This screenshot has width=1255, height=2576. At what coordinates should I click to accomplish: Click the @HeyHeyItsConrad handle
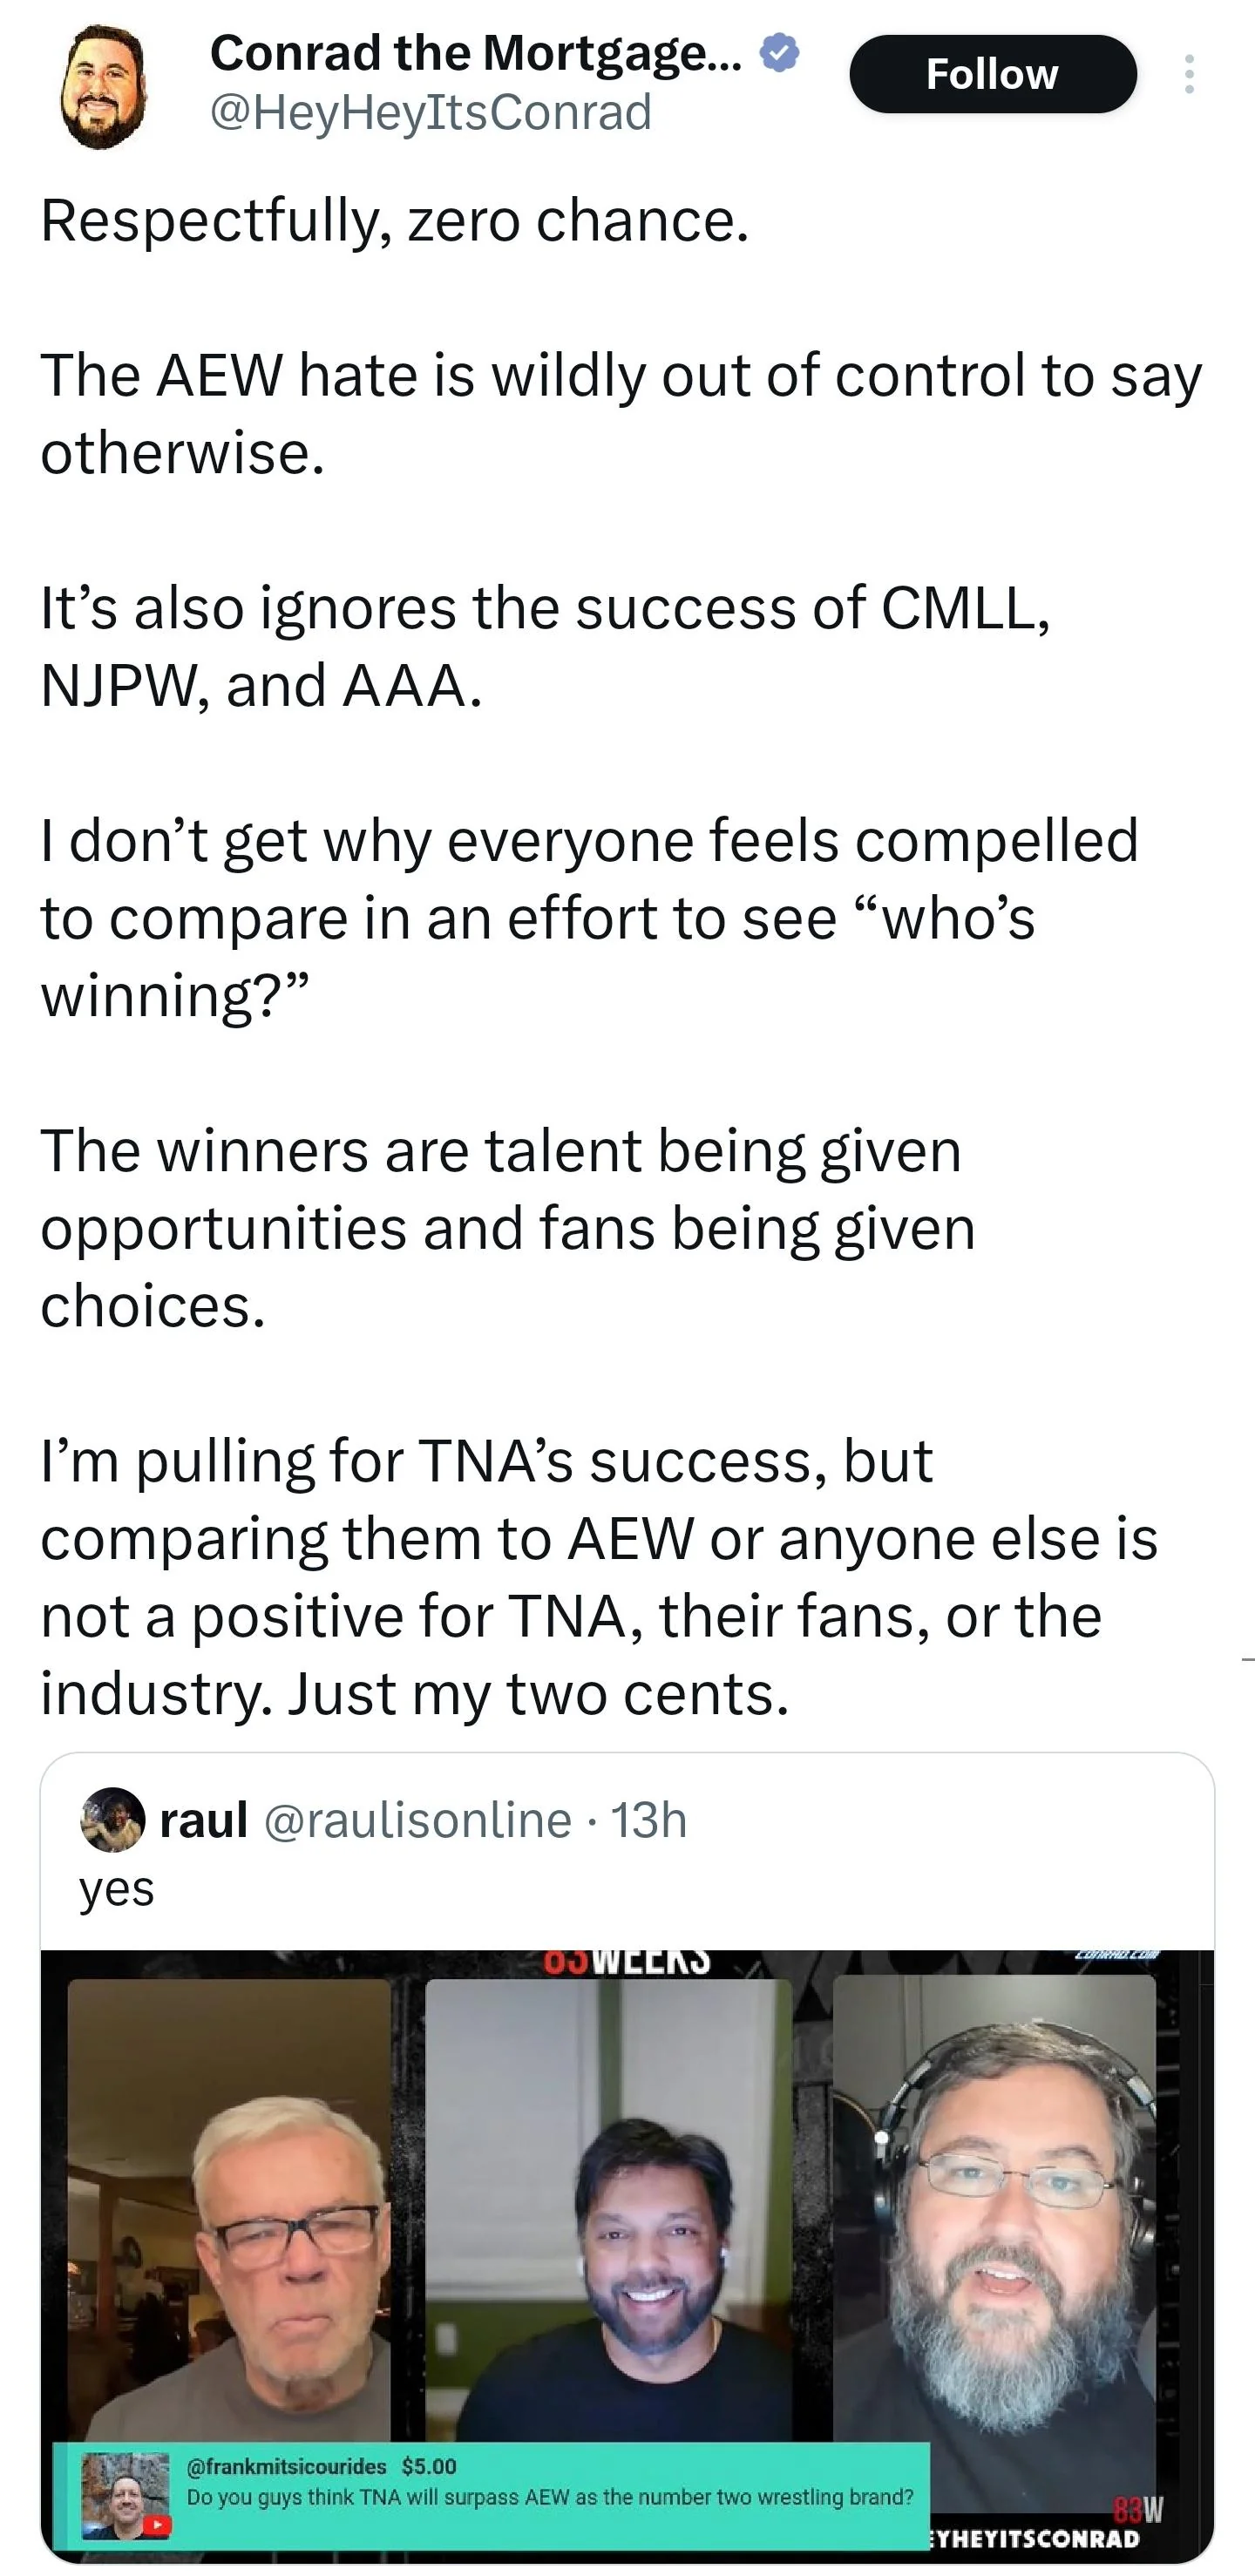coord(431,112)
